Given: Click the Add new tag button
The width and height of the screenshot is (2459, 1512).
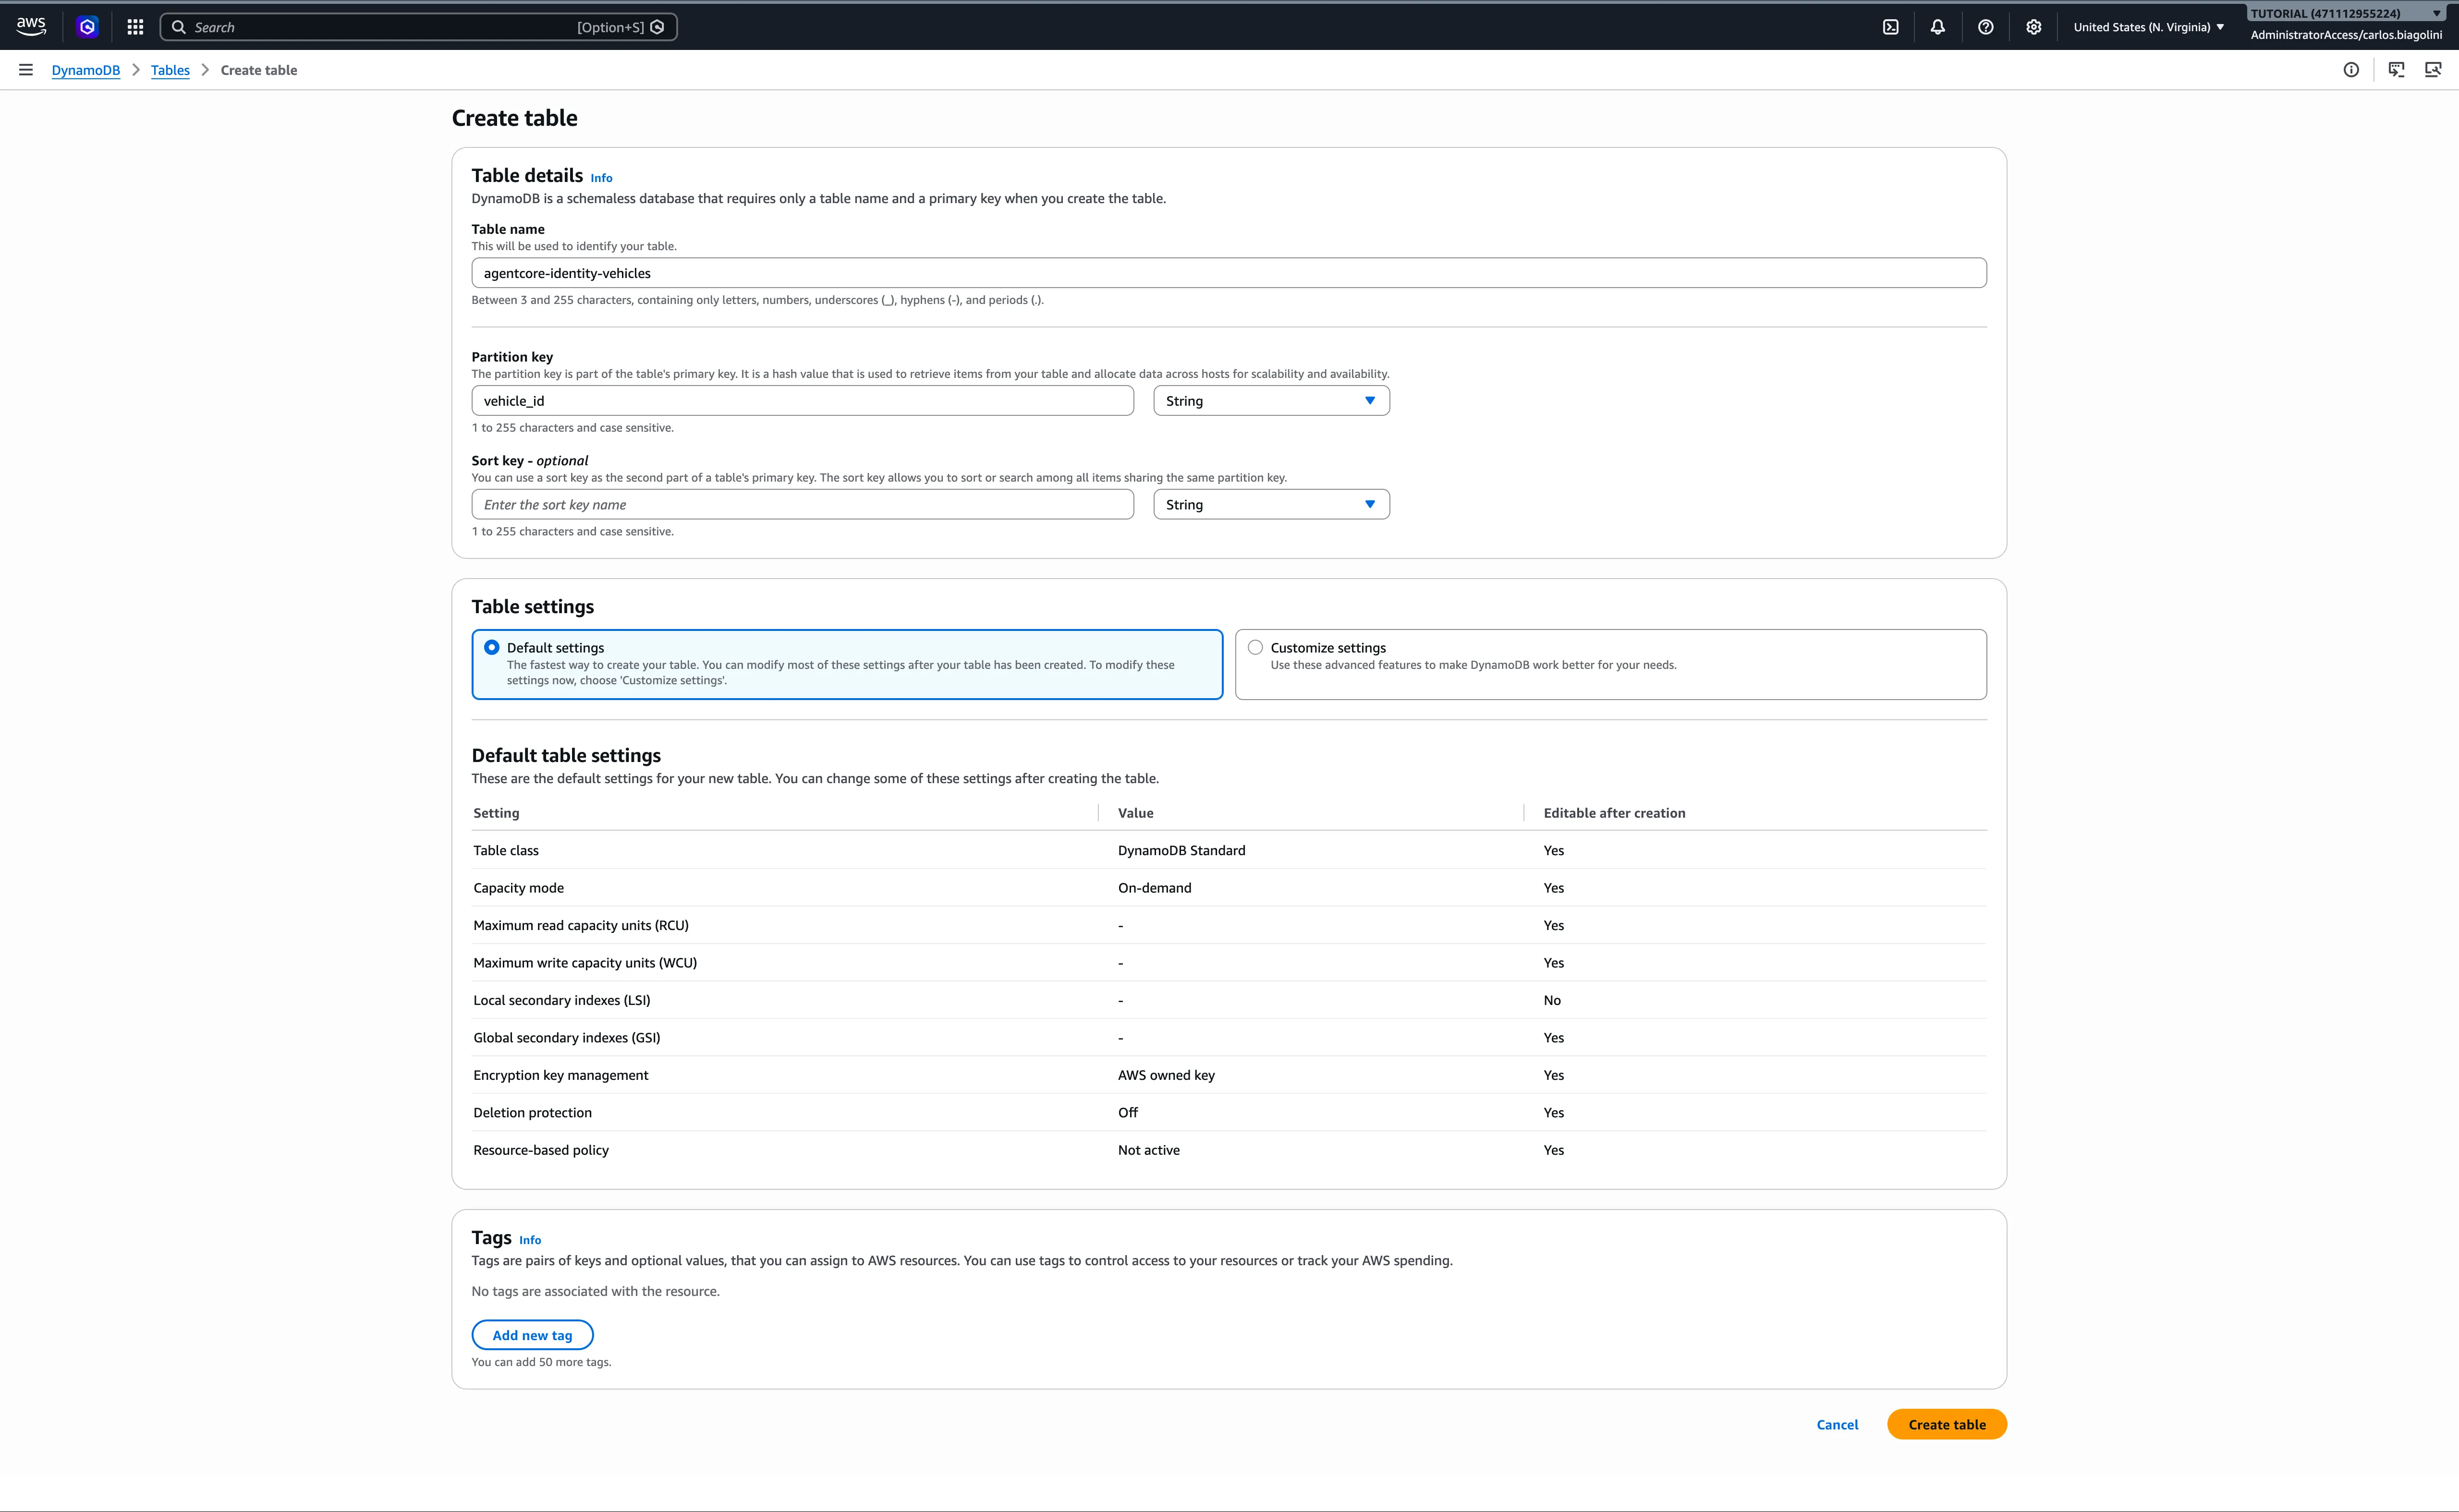Looking at the screenshot, I should click(532, 1335).
